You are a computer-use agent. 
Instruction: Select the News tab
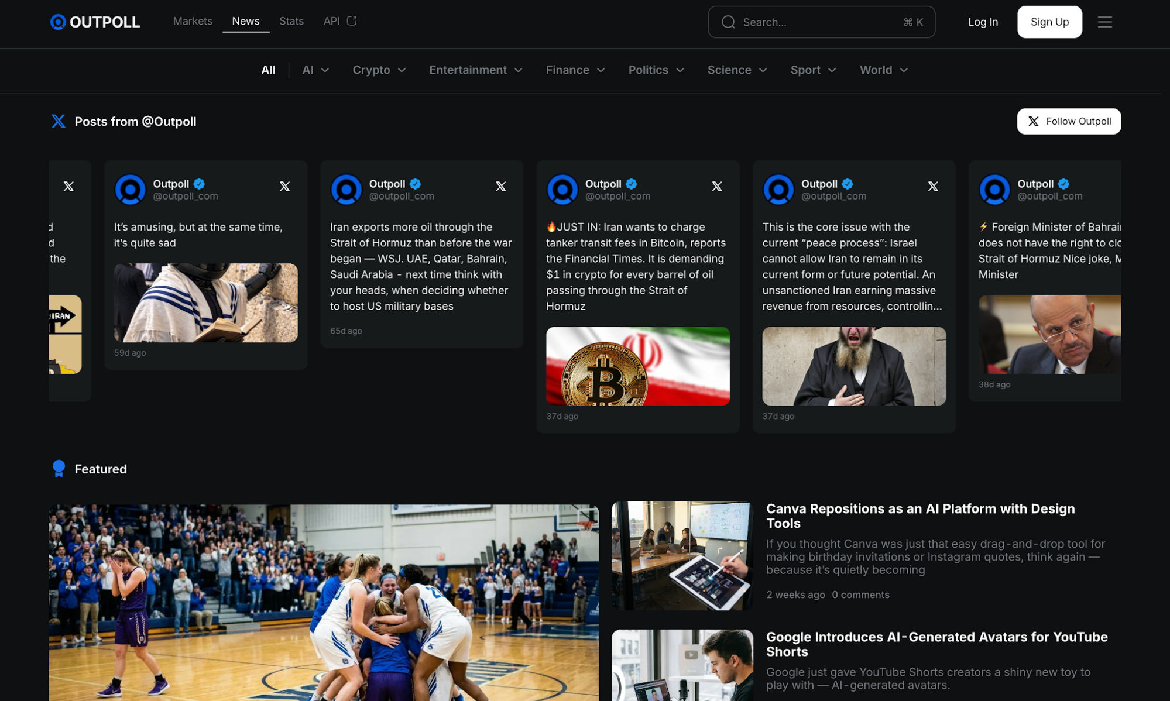(246, 21)
